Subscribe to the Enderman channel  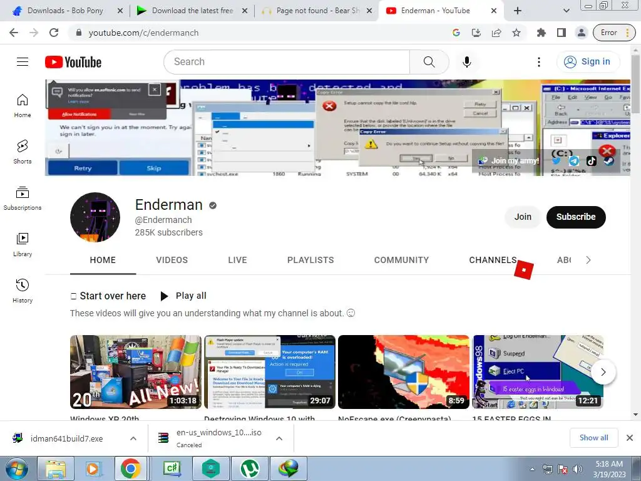click(576, 217)
